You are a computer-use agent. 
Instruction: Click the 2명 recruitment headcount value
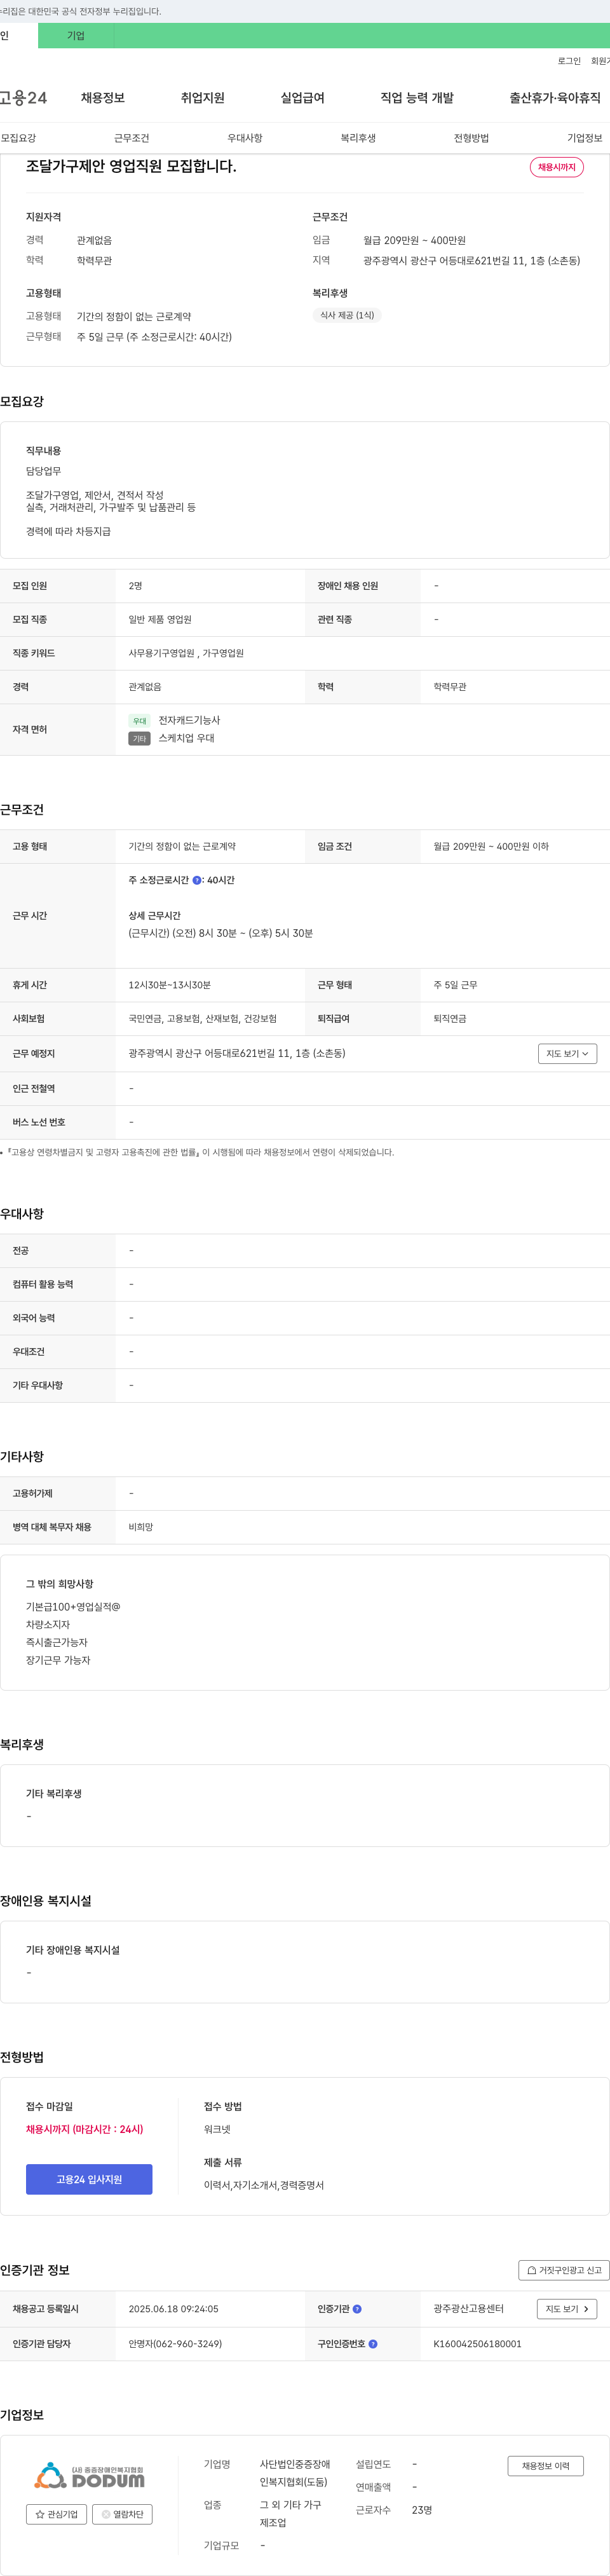click(x=135, y=586)
